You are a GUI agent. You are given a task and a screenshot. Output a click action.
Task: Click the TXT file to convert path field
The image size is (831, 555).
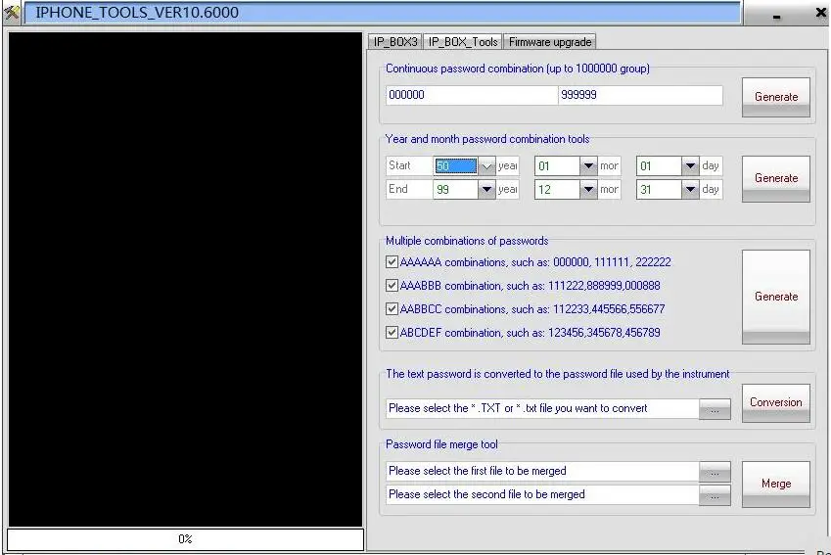tap(542, 408)
